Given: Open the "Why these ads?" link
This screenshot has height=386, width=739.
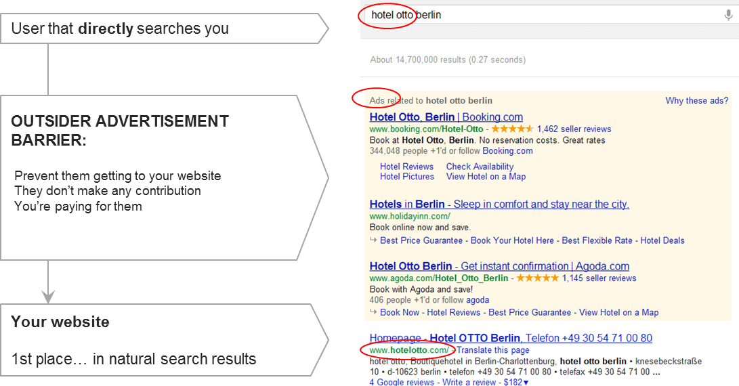Looking at the screenshot, I should pos(696,100).
